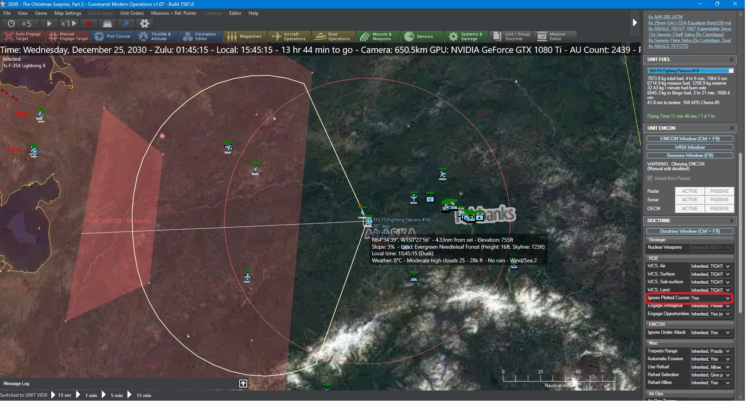Open the Sensors toolbar button
The height and width of the screenshot is (401, 746).
click(x=419, y=37)
